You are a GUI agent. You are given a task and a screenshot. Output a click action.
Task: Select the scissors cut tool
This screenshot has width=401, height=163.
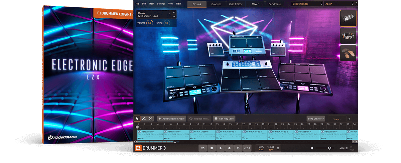pyautogui.click(x=151, y=119)
